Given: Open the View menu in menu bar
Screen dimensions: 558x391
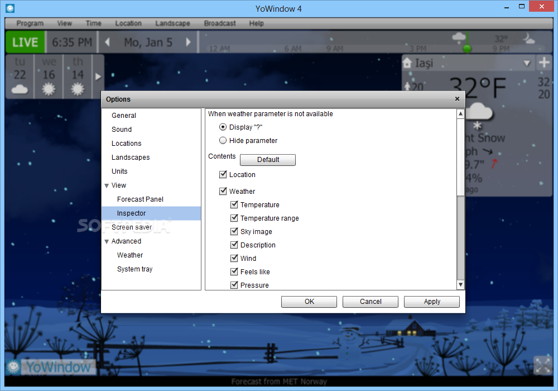Looking at the screenshot, I should (x=64, y=23).
